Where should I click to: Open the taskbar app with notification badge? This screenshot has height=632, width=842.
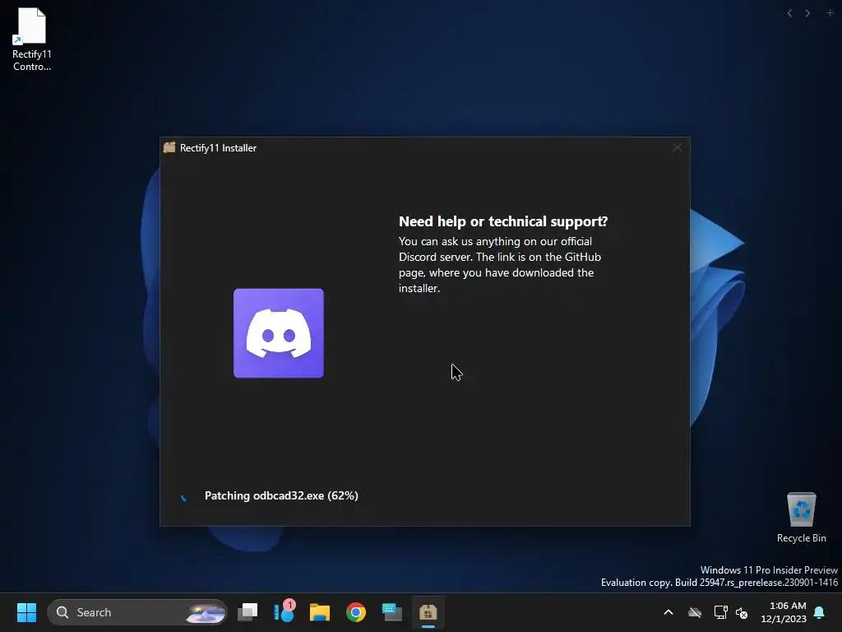284,611
